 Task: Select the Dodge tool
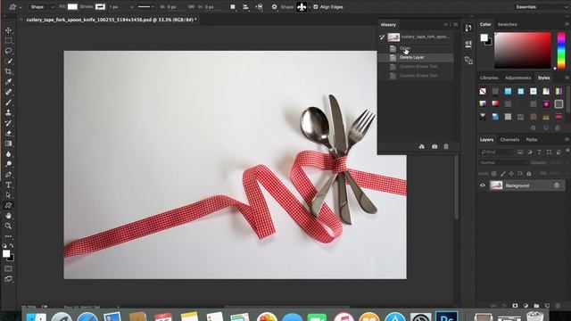(x=8, y=164)
